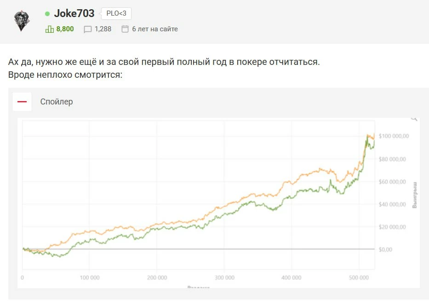429x301 pixels.
Task: Click the 500 000 hands axis label
Action: pyautogui.click(x=359, y=278)
